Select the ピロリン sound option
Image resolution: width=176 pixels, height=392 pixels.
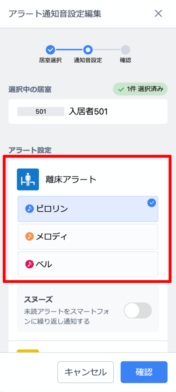[88, 209]
